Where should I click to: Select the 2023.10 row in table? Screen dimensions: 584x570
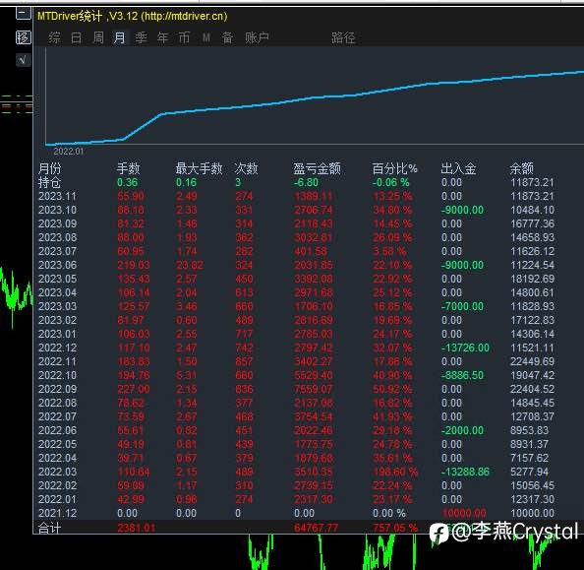point(296,210)
